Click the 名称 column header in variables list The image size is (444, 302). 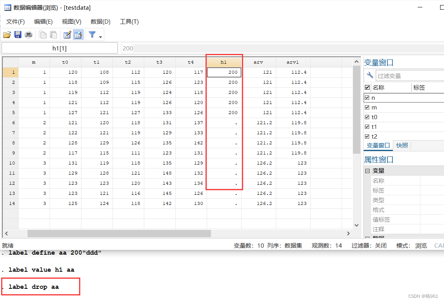click(391, 87)
